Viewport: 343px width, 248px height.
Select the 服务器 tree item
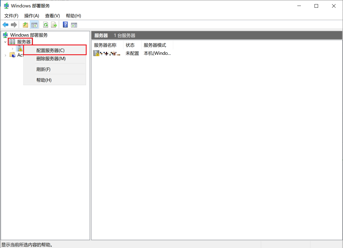24,42
